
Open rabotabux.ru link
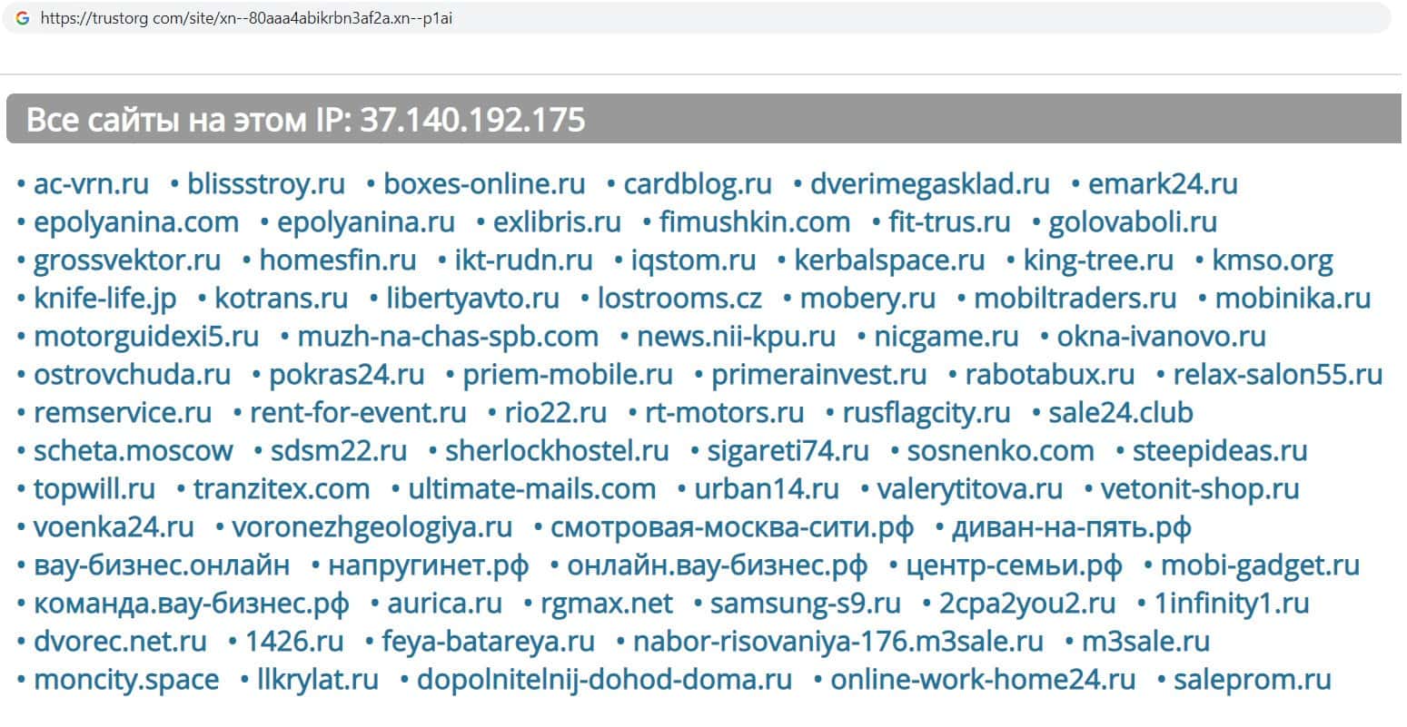[x=1050, y=375]
